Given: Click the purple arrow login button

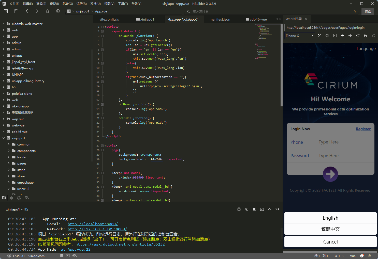Looking at the screenshot, I should click(330, 174).
